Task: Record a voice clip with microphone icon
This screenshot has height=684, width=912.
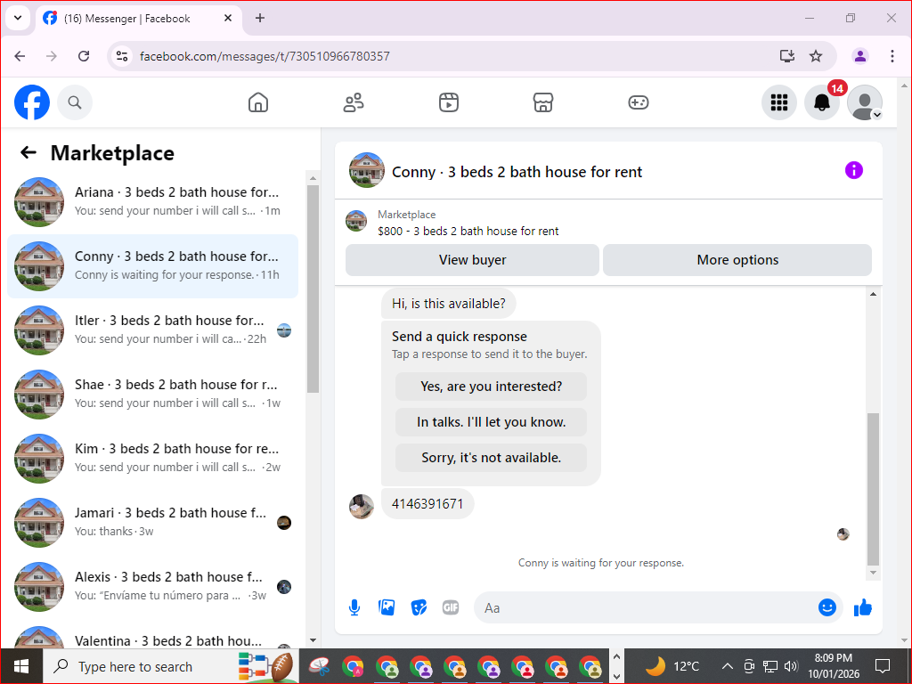Action: click(x=354, y=607)
